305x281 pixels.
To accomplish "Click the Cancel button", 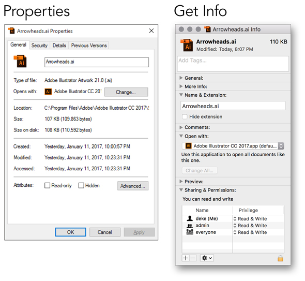I will (x=105, y=232).
